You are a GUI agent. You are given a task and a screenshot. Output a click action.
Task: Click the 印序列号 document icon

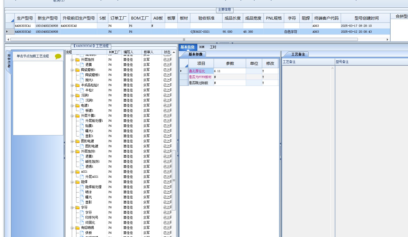[x=82, y=217]
